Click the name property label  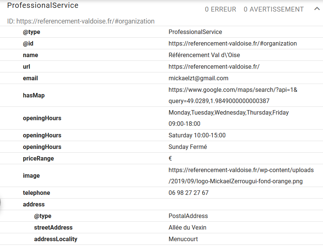point(31,55)
